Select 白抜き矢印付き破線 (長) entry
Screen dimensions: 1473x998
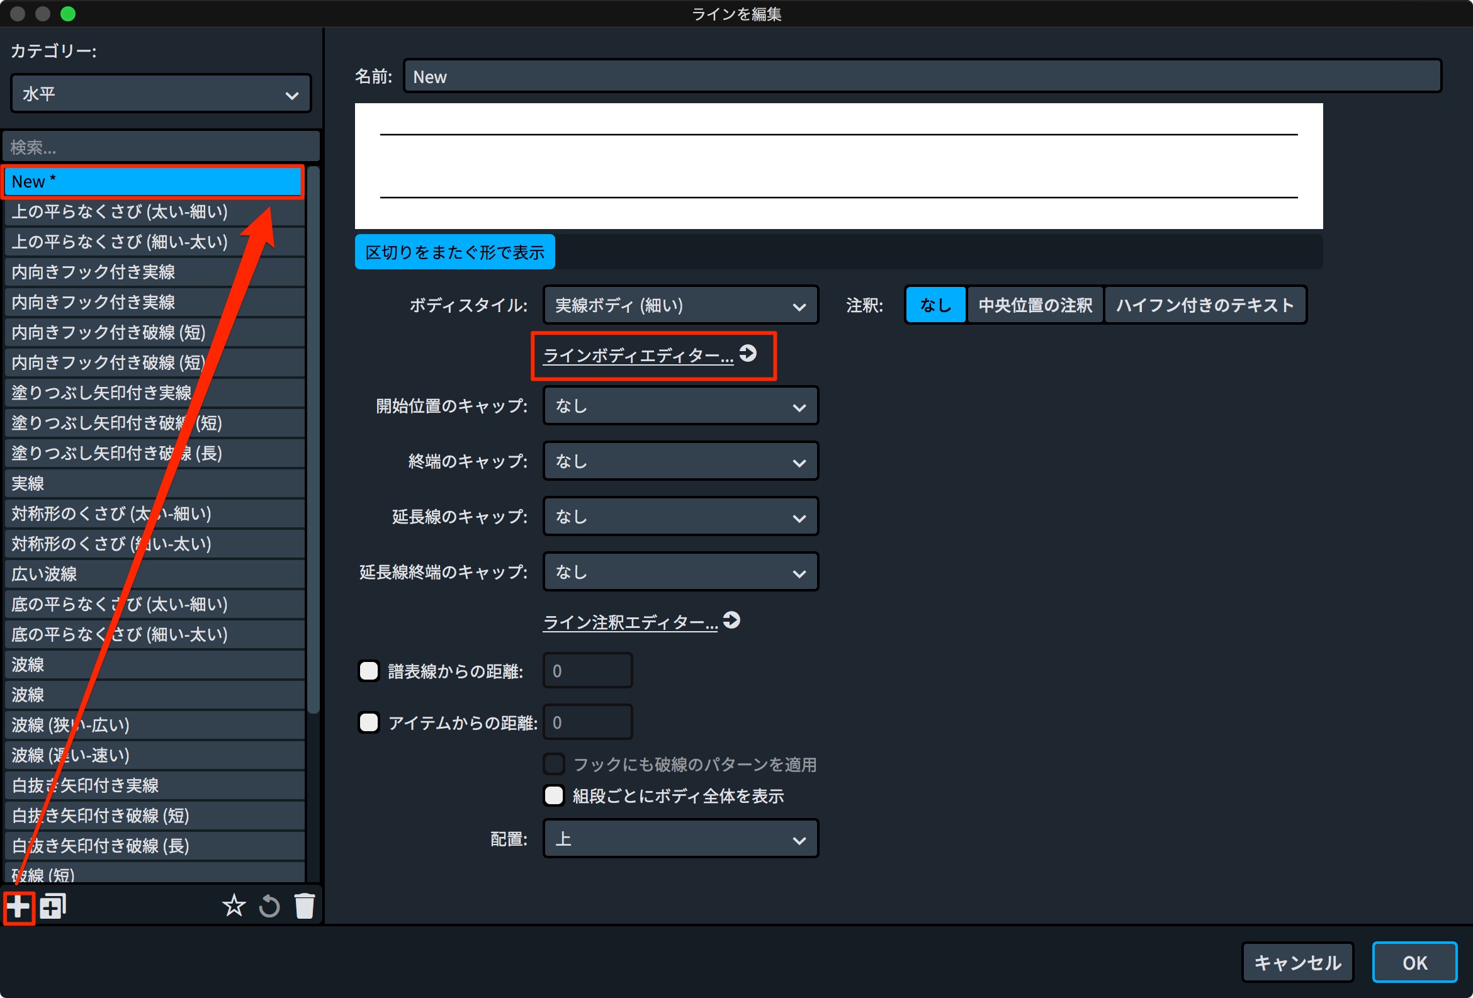click(x=155, y=846)
